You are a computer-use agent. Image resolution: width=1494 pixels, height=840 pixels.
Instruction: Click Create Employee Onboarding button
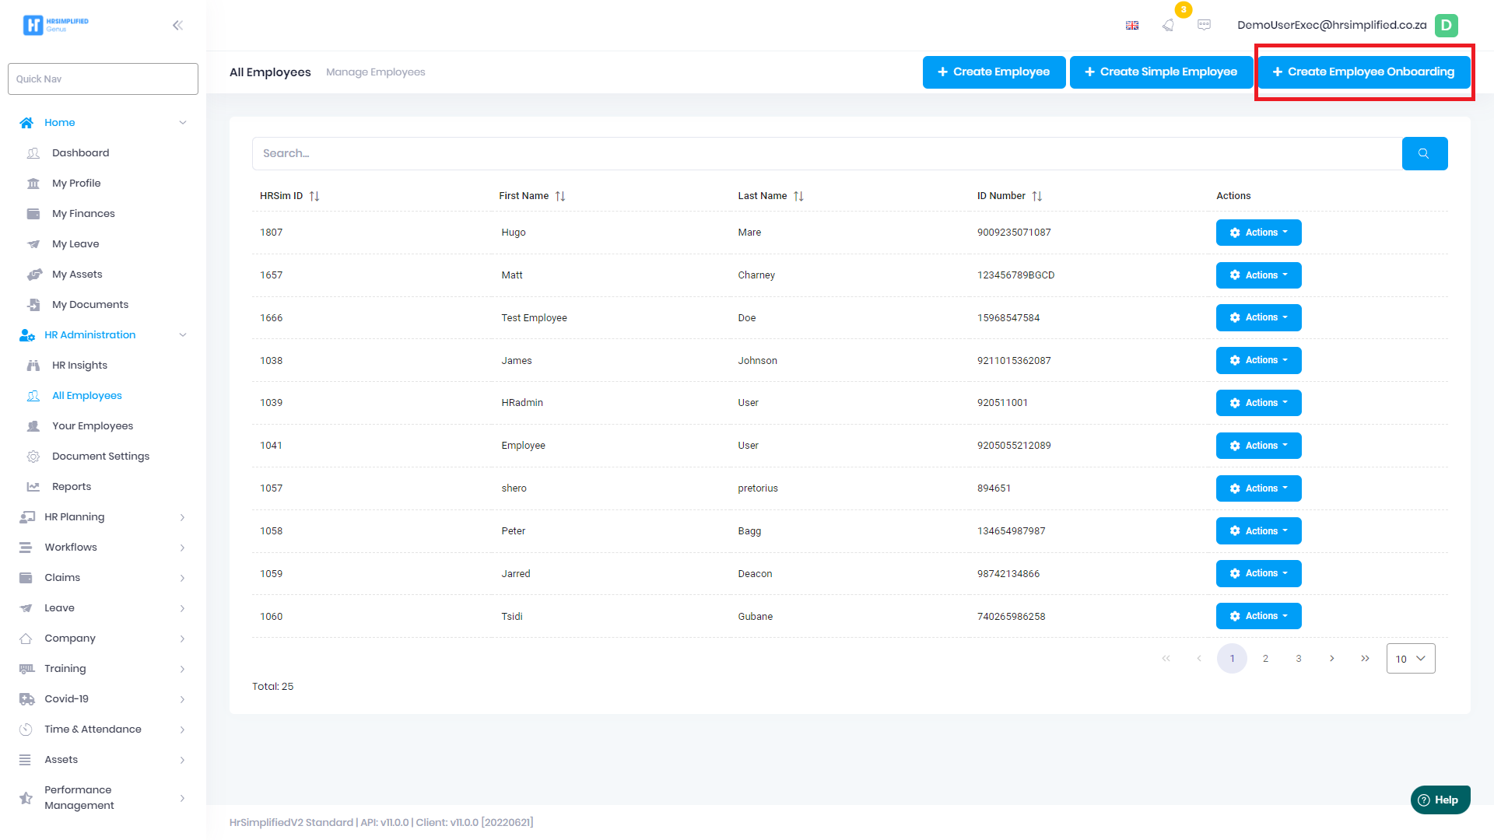pyautogui.click(x=1363, y=72)
